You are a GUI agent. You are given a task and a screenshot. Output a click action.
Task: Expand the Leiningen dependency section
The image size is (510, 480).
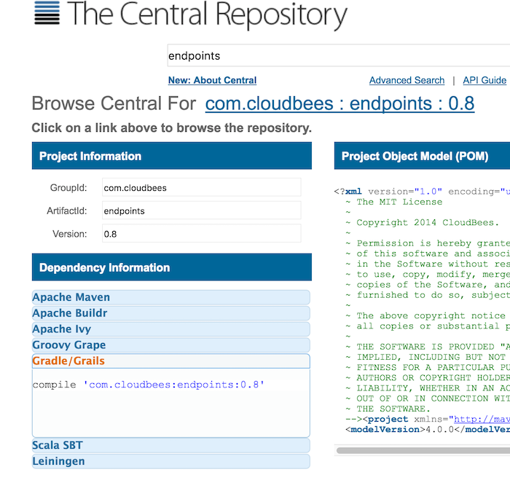pos(170,461)
